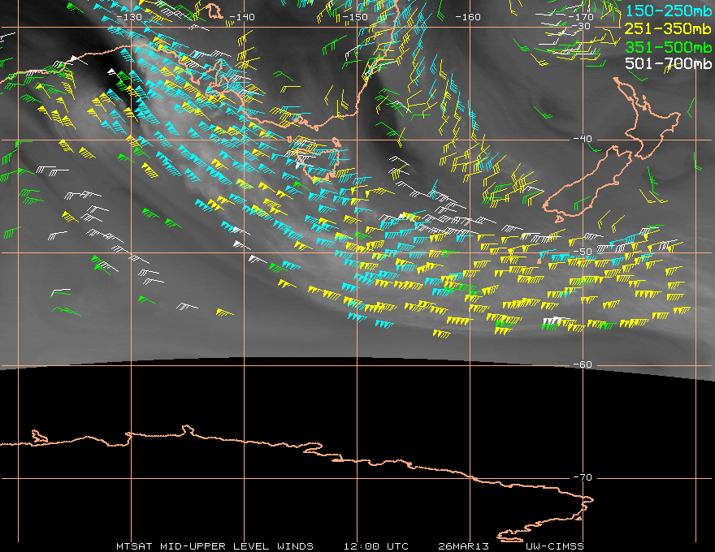This screenshot has height=552, width=715.
Task: Click the 12:00 UTC timestamp
Action: click(375, 546)
